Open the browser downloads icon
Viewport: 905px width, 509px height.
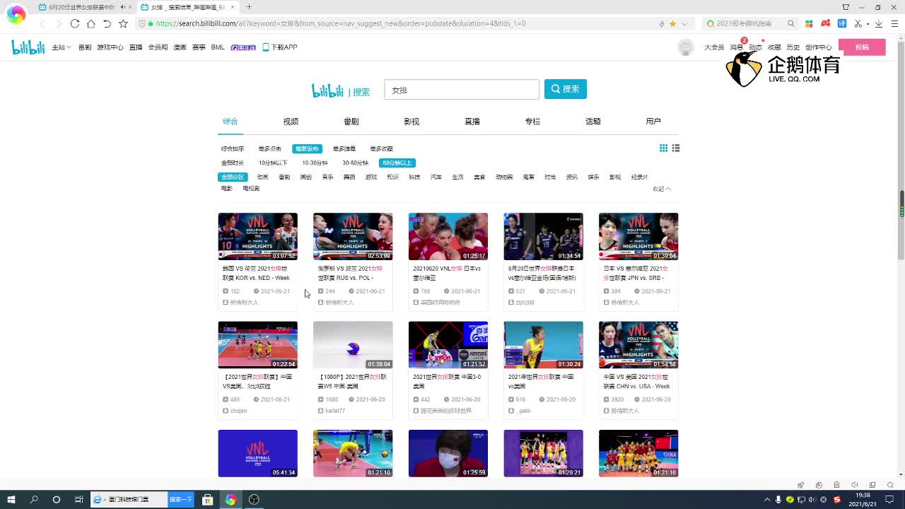click(x=879, y=23)
